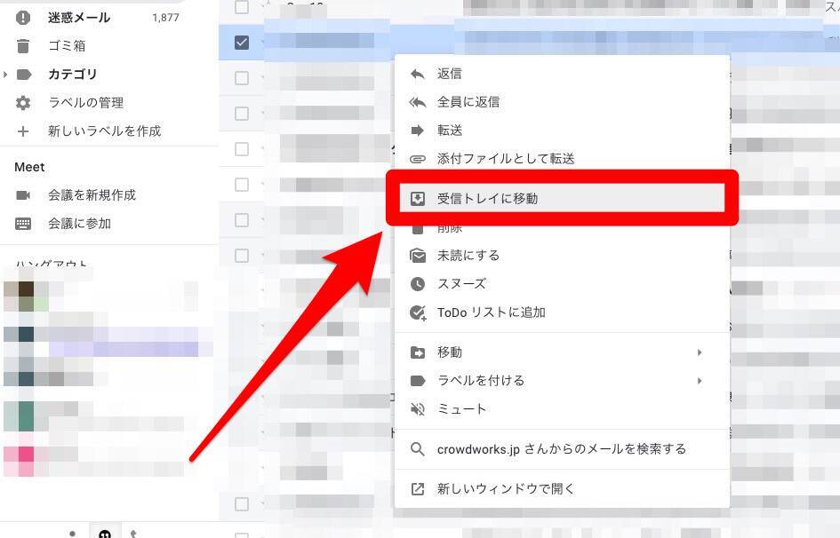The image size is (840, 538).
Task: Click the カテゴリ label in sidebar
Action: pos(72,75)
